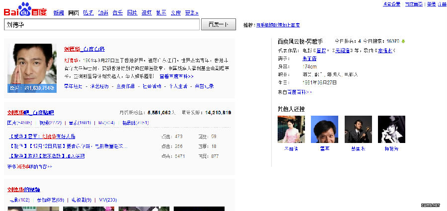
Task: Open the 早年经历 section link
Action: tap(74, 86)
